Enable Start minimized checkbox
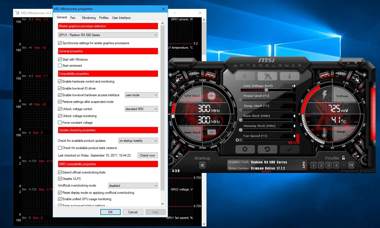The image size is (380, 228). pos(60,66)
